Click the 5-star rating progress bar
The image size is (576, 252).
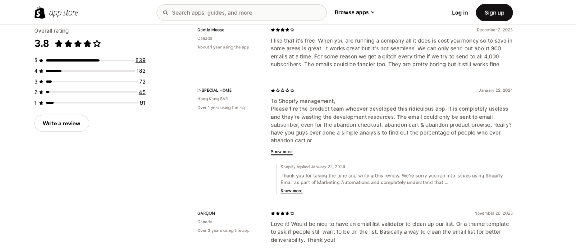pos(90,60)
